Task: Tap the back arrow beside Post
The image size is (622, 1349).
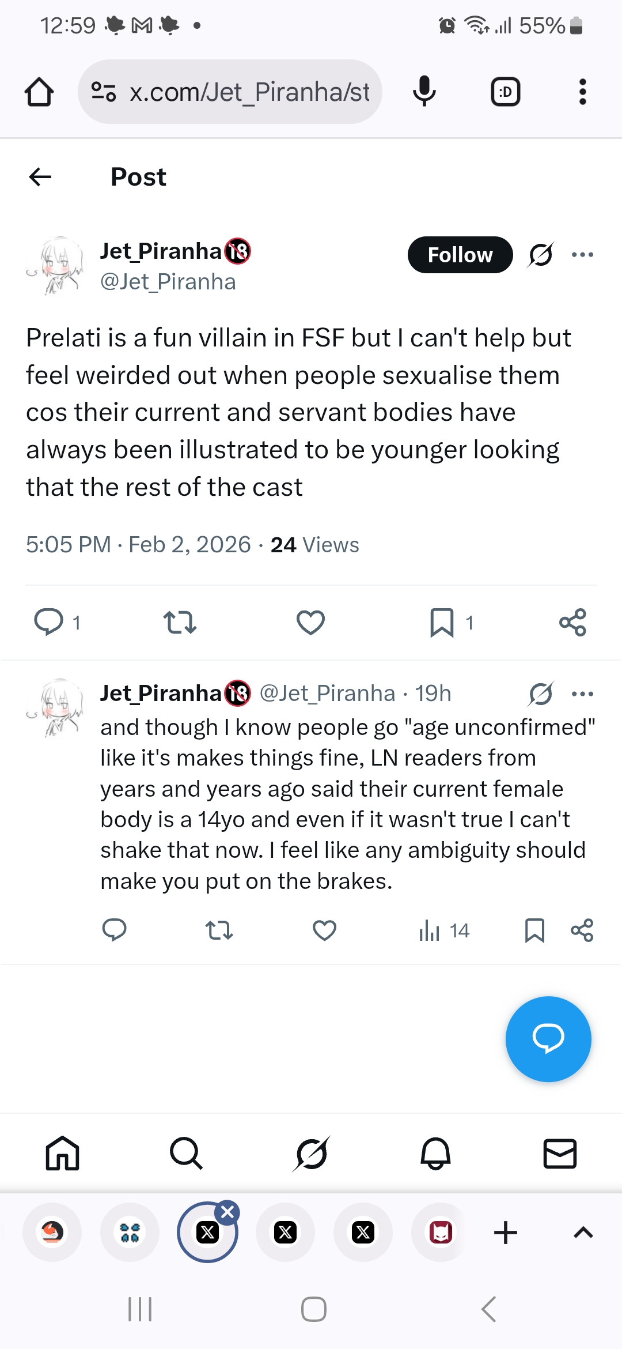Action: point(40,177)
